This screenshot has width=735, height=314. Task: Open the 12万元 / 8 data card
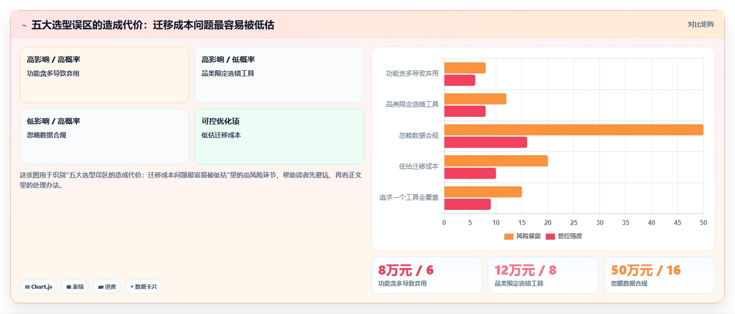[543, 275]
